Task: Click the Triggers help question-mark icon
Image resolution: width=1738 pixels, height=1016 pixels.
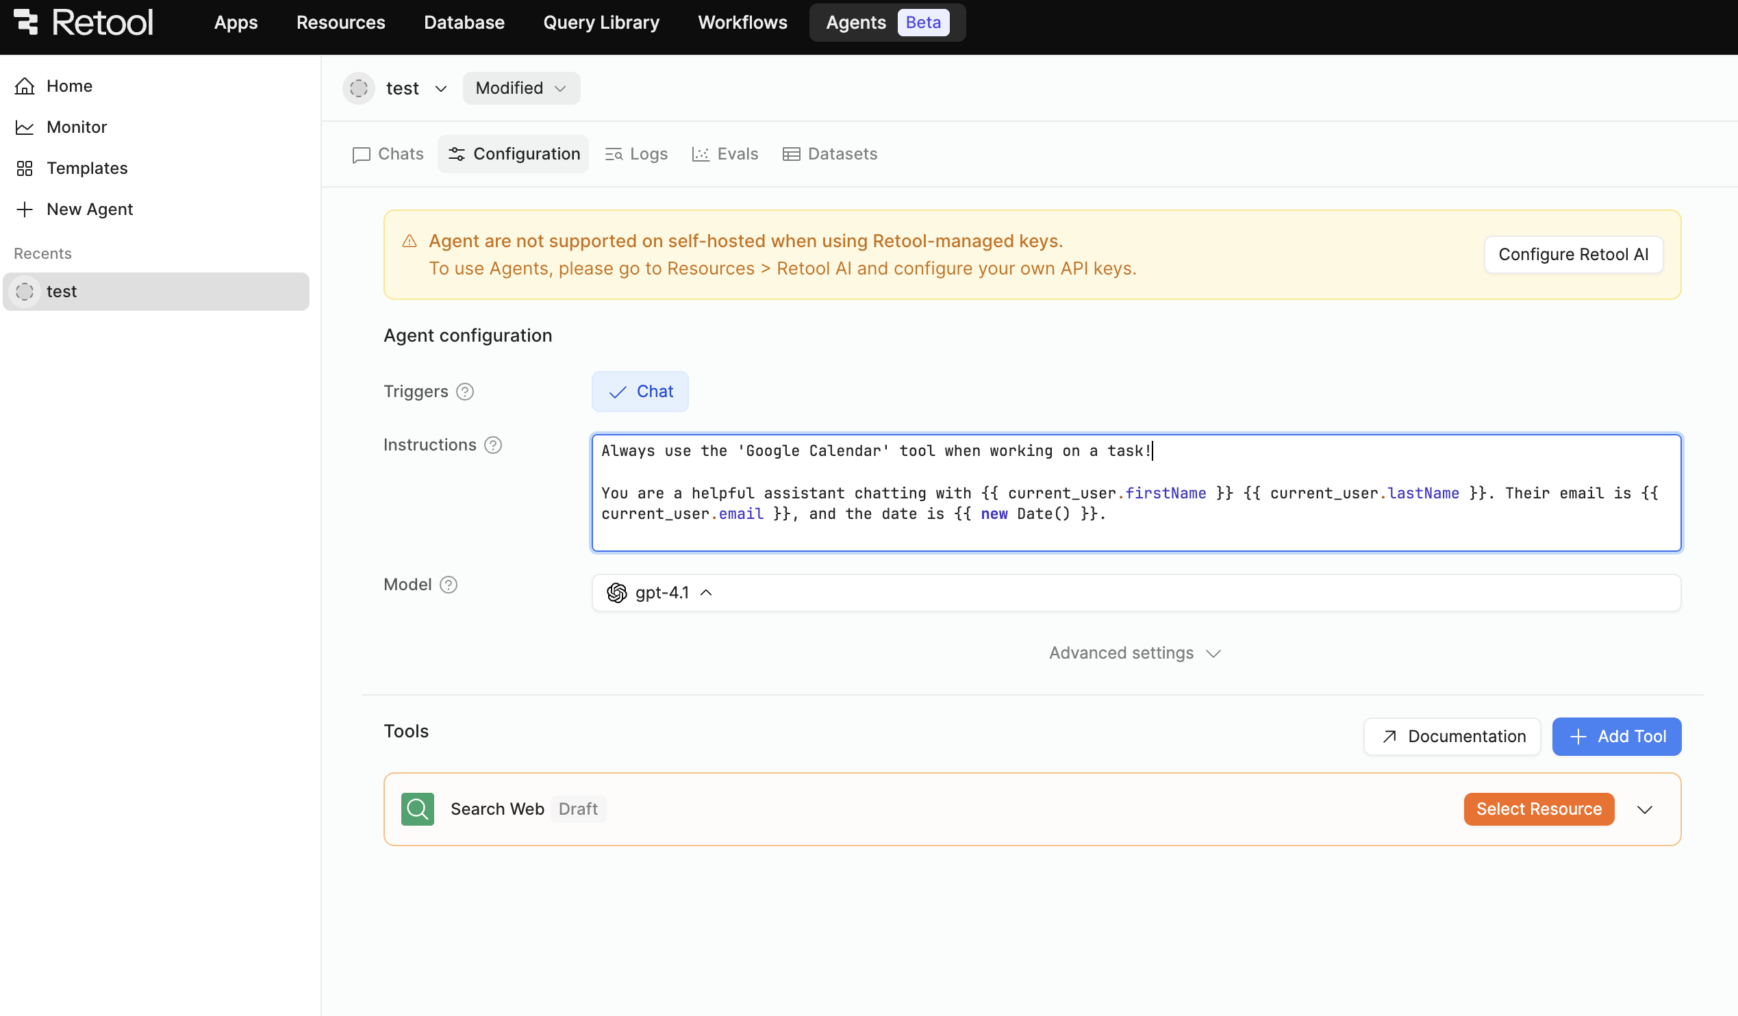Action: pyautogui.click(x=466, y=392)
